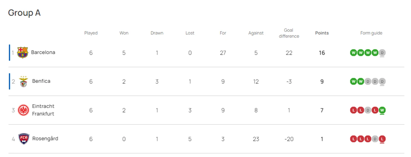Image resolution: width=411 pixels, height=157 pixels.
Task: Open the Benfica team link
Action: 41,81
